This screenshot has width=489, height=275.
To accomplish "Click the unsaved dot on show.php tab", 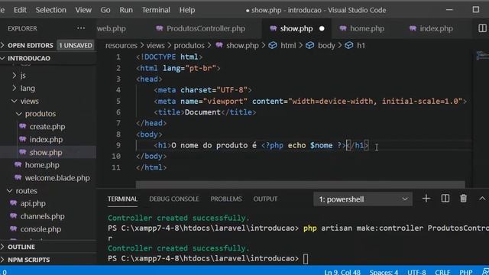I will pos(322,28).
